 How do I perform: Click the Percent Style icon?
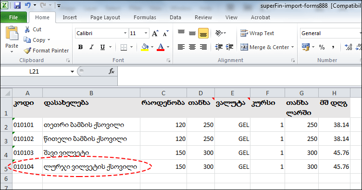click(322, 47)
